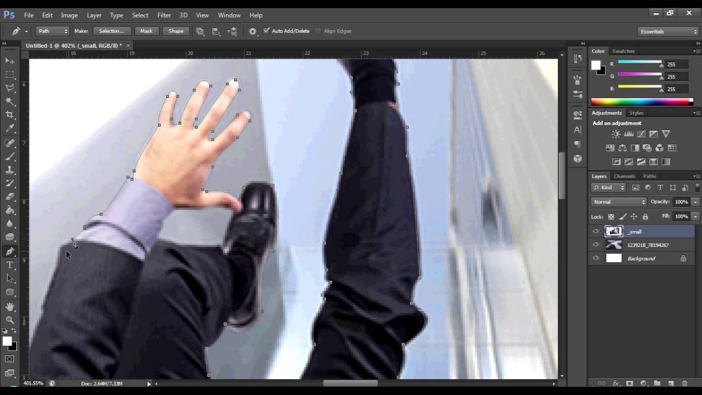This screenshot has width=702, height=395.
Task: Select the Lasso tool
Action: pyautogui.click(x=10, y=88)
